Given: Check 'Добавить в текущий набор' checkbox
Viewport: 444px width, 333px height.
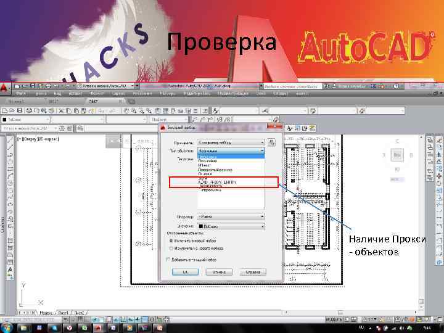Looking at the screenshot, I should click(x=168, y=260).
